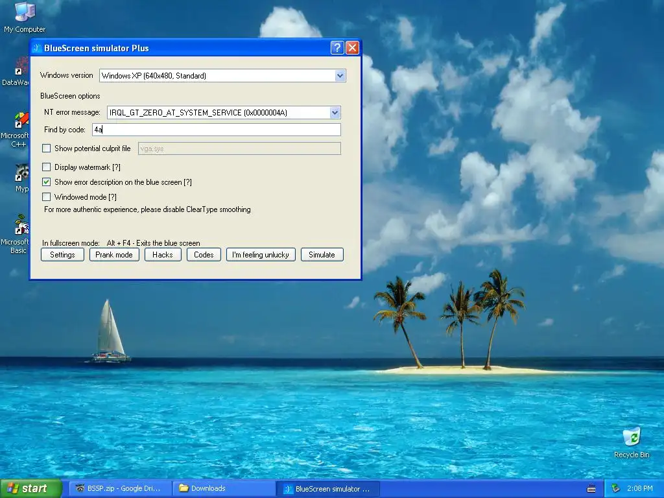Enable Display watermark checkbox
Image resolution: width=664 pixels, height=498 pixels.
(x=47, y=167)
